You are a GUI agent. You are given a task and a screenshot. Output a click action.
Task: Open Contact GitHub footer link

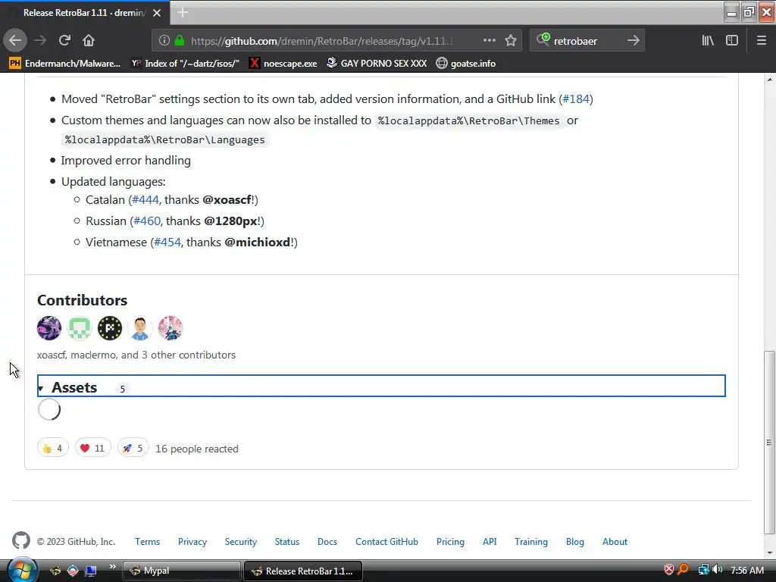tap(386, 542)
